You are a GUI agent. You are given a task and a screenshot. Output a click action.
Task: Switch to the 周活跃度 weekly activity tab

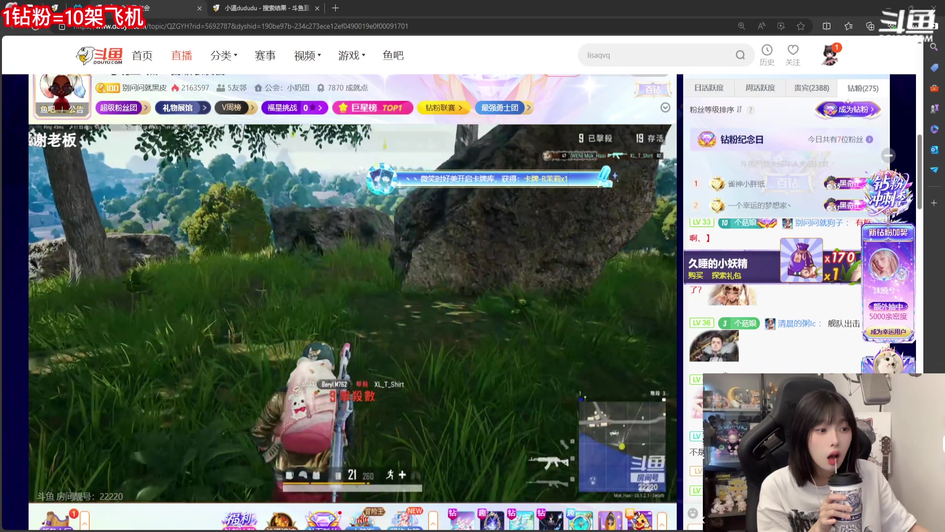(x=760, y=88)
